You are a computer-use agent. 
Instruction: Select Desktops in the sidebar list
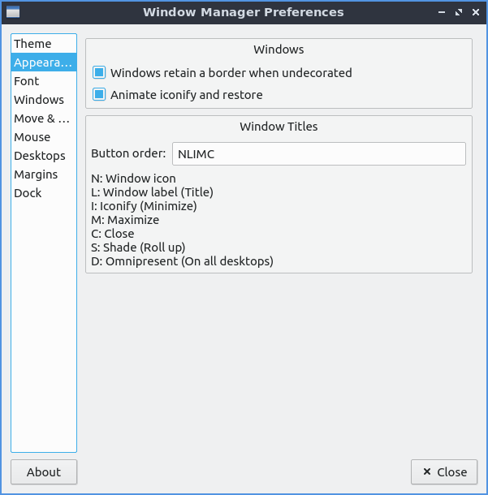(x=40, y=156)
